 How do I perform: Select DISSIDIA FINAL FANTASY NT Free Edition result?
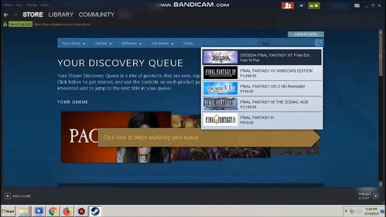coord(262,57)
